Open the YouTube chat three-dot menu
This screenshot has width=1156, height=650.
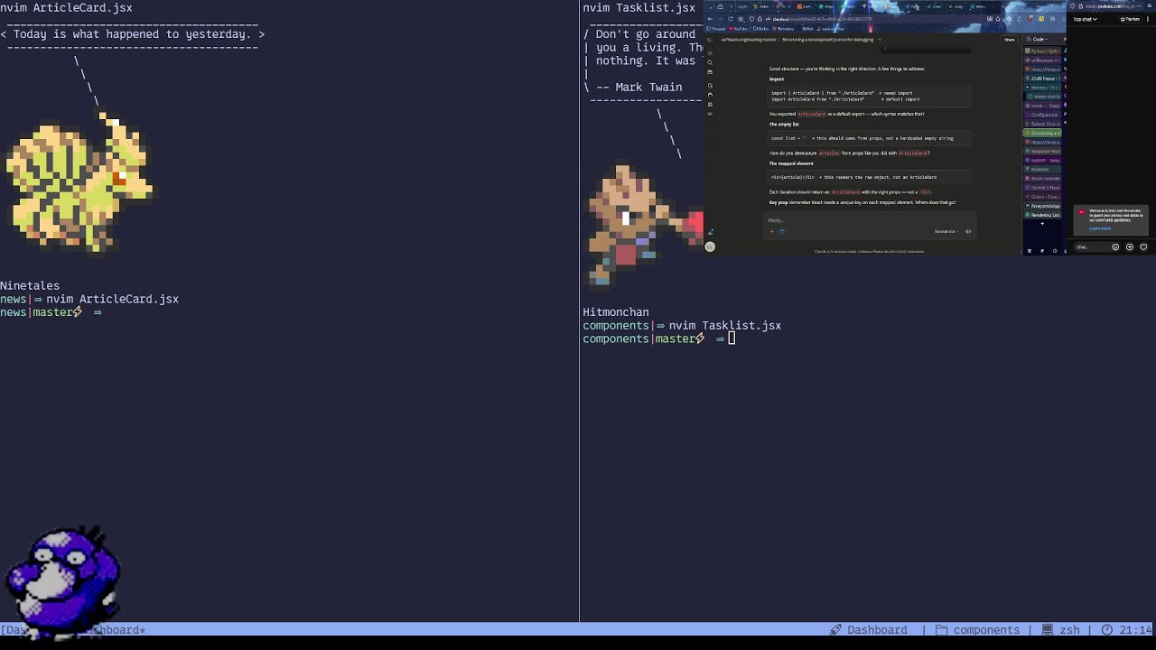click(1148, 19)
